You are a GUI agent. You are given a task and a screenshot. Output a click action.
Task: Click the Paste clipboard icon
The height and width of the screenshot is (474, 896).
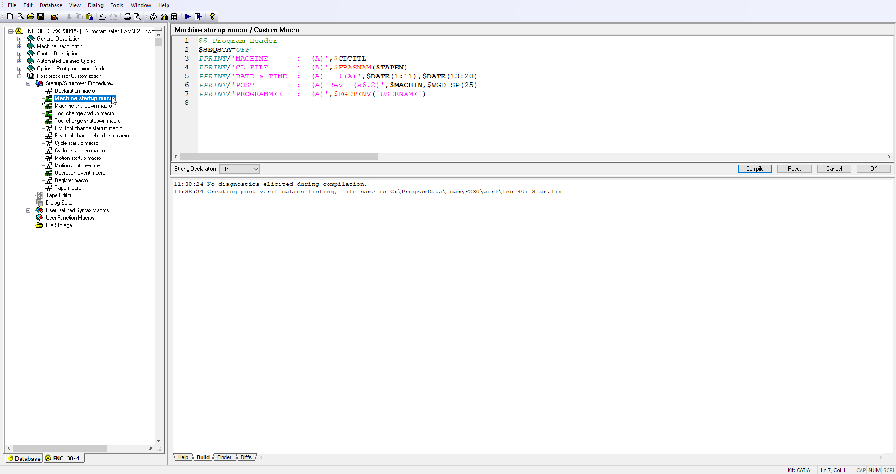90,16
